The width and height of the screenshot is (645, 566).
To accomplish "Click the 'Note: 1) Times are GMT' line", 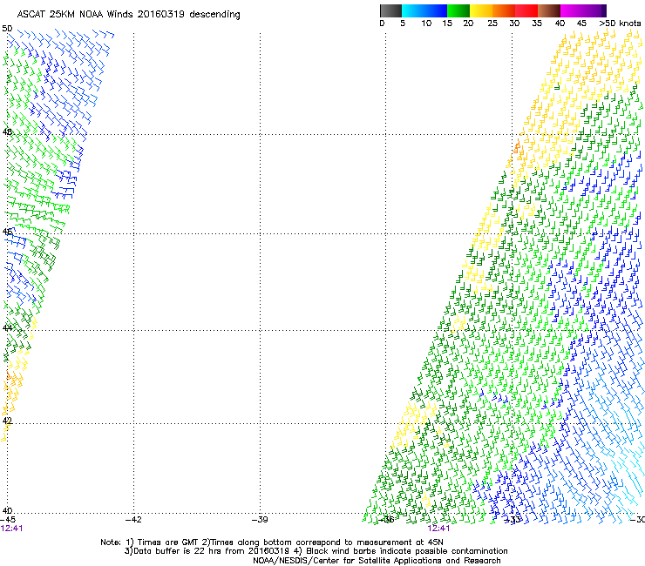I will point(272,542).
